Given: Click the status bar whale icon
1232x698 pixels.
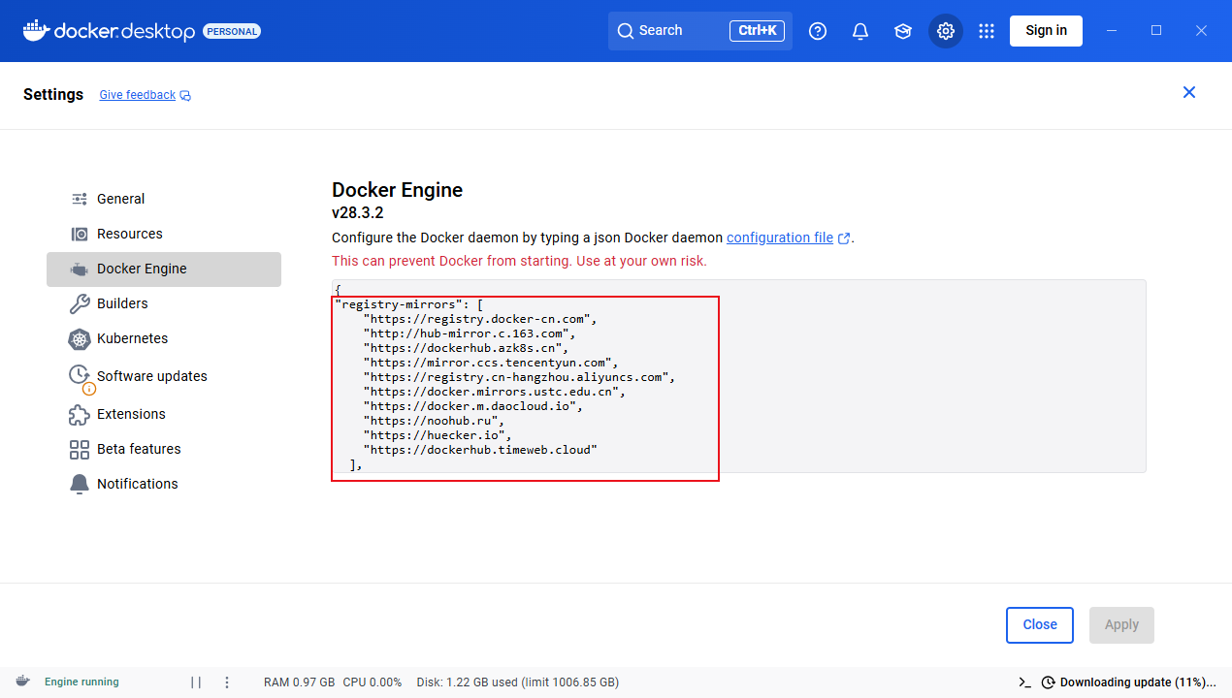Looking at the screenshot, I should (22, 682).
